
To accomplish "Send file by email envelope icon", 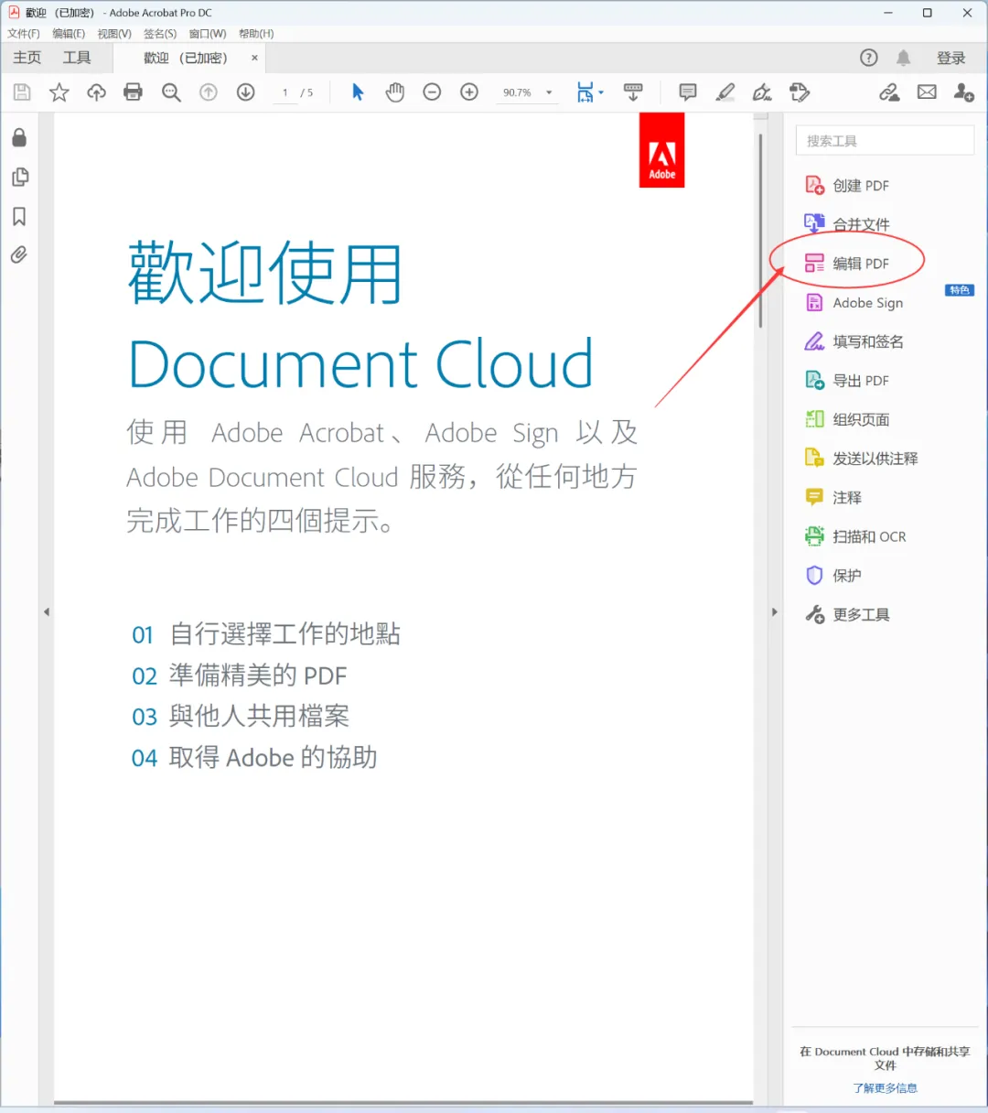I will 927,92.
